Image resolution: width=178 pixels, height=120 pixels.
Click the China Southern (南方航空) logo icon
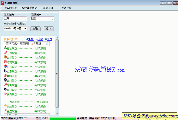pyautogui.click(x=5, y=94)
